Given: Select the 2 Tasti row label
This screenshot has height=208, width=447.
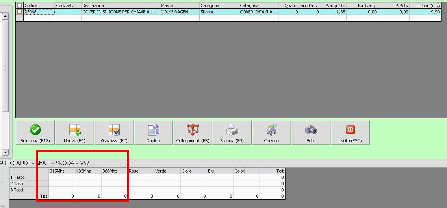Looking at the screenshot, I should click(x=29, y=184).
